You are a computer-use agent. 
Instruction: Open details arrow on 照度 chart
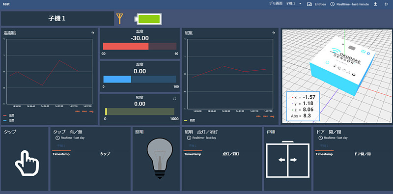click(274, 33)
